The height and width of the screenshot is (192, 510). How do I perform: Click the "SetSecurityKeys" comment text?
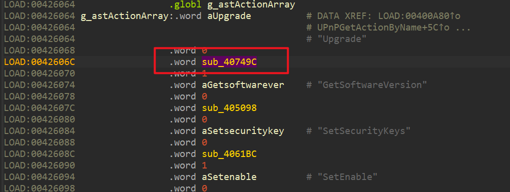click(364, 131)
